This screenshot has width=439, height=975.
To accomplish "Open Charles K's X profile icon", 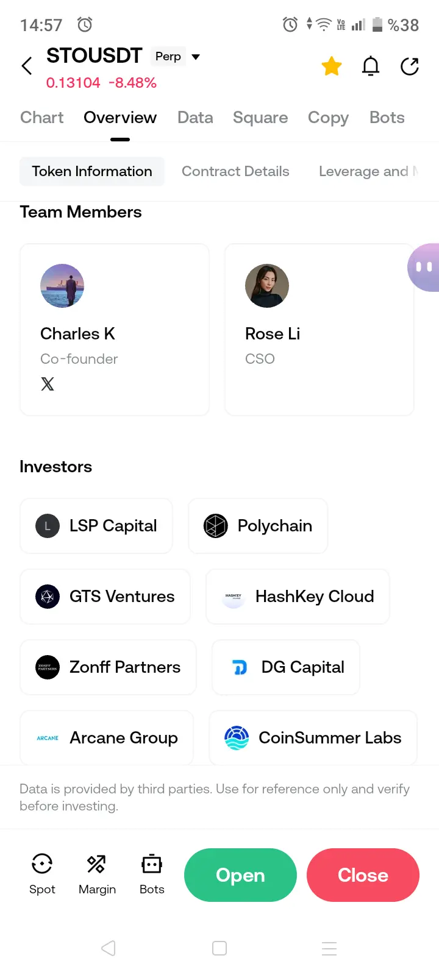I will point(48,384).
